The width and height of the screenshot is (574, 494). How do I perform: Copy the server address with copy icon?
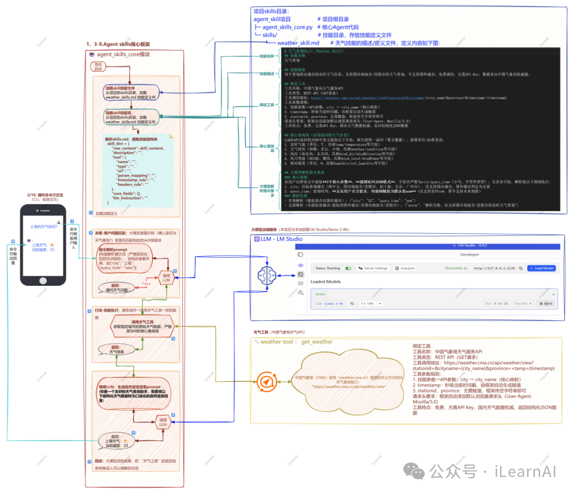521,268
